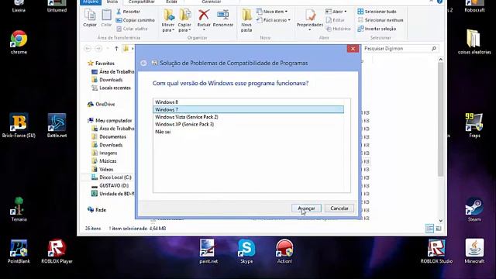Image resolution: width=496 pixels, height=279 pixels.
Task: Open paint.net desktop shortcut
Action: coord(208,251)
